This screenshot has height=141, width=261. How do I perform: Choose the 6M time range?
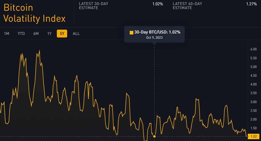point(36,34)
